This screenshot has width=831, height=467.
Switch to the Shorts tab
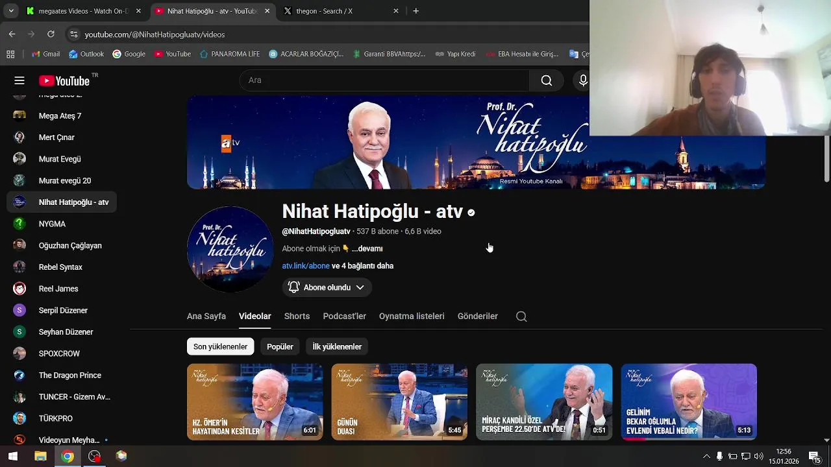297,317
